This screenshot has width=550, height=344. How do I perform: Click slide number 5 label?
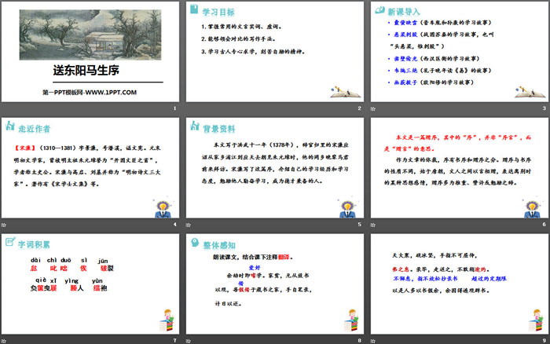(360, 224)
